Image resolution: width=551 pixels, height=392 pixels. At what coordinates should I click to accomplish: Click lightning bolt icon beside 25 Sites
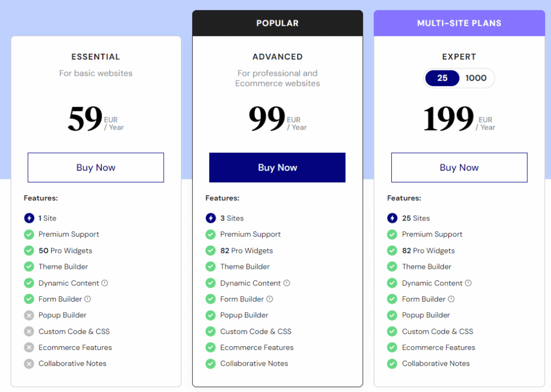click(x=392, y=218)
